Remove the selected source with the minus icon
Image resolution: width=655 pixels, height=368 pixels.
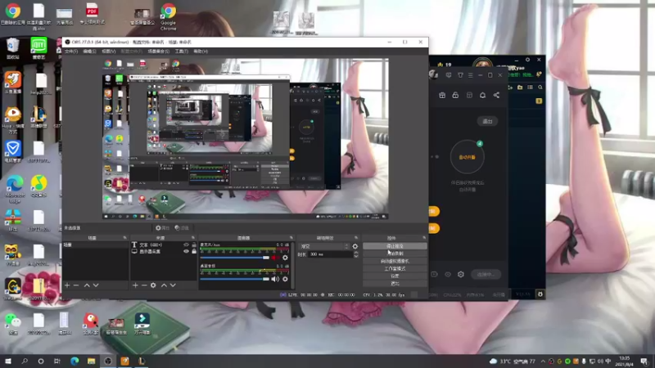pyautogui.click(x=144, y=285)
